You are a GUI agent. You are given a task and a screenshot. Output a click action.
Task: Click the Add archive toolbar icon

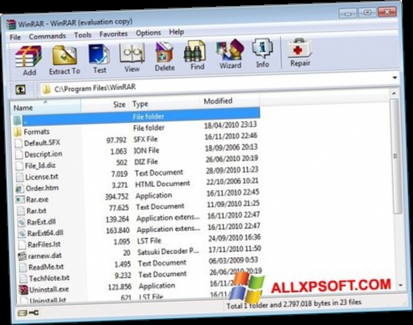tap(28, 57)
